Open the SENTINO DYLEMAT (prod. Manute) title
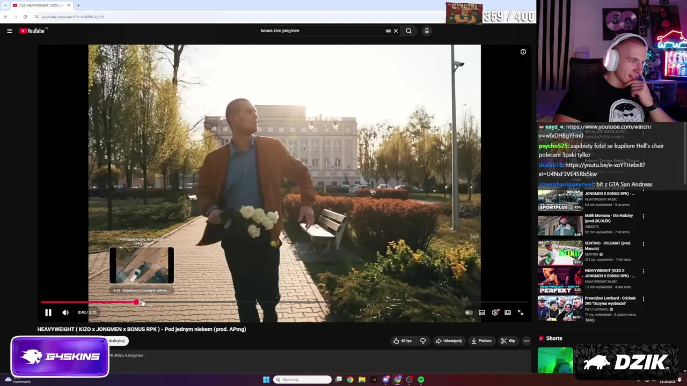687x386 pixels. click(x=608, y=246)
